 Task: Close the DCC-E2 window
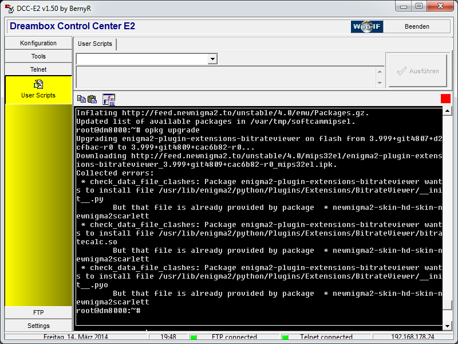[x=440, y=6]
